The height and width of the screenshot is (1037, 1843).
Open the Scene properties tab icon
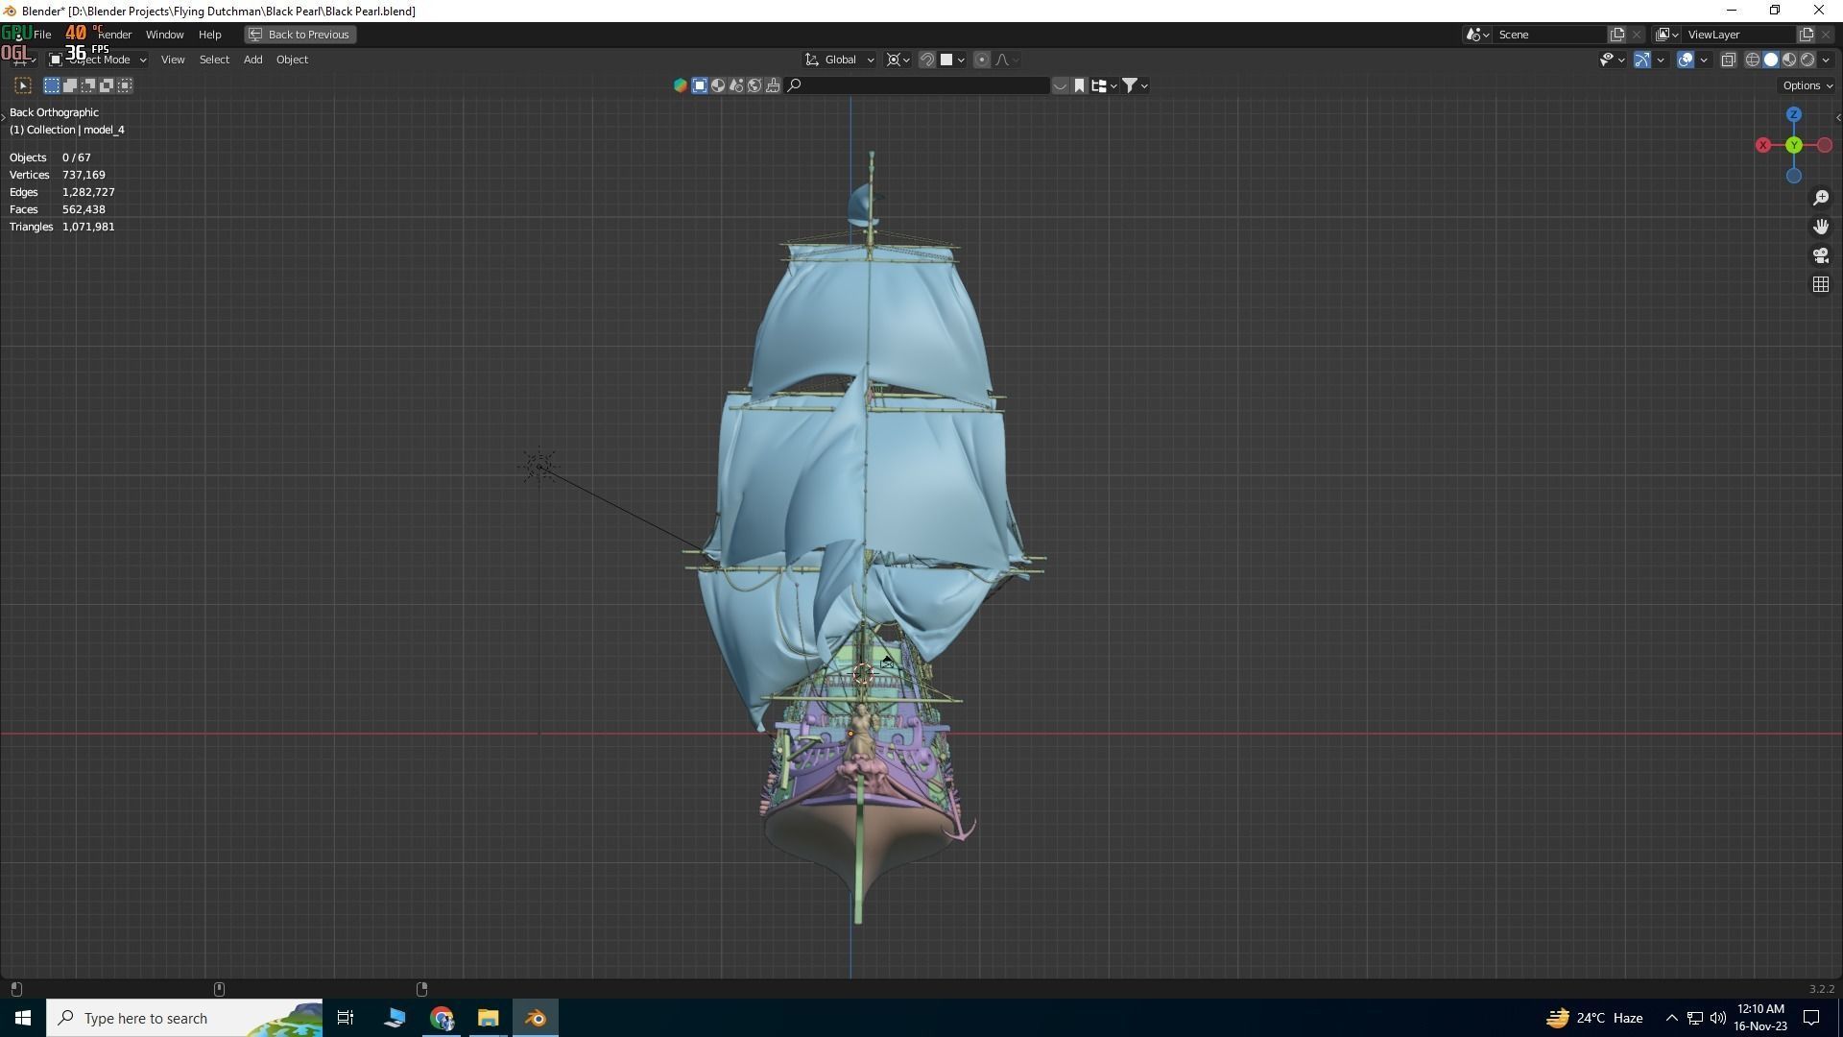point(736,85)
